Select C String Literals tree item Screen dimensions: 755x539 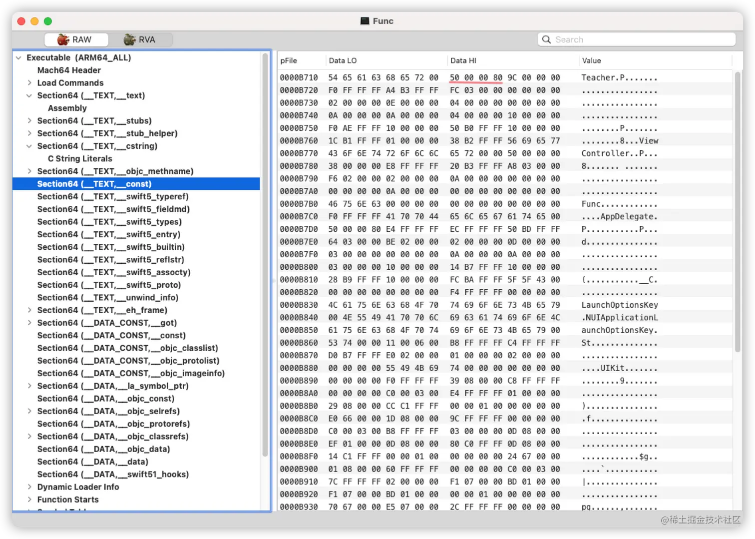coord(80,158)
